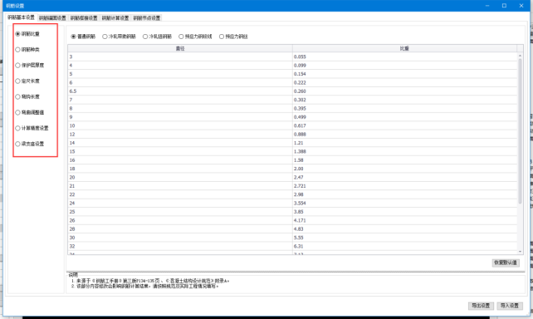
Task: Select the 普通钢筋 rebar type
Action: click(83, 37)
